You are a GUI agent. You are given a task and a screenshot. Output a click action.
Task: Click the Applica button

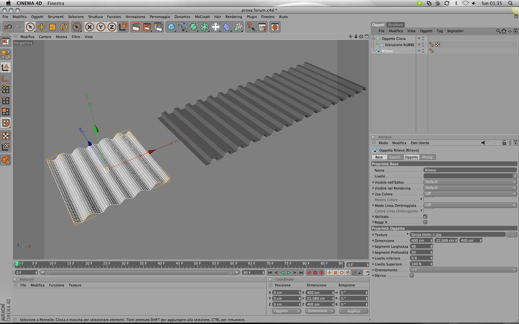coord(353,311)
